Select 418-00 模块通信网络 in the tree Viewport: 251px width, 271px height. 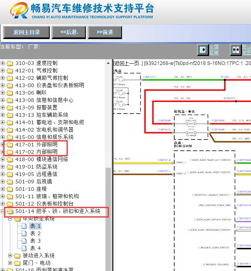click(x=41, y=159)
